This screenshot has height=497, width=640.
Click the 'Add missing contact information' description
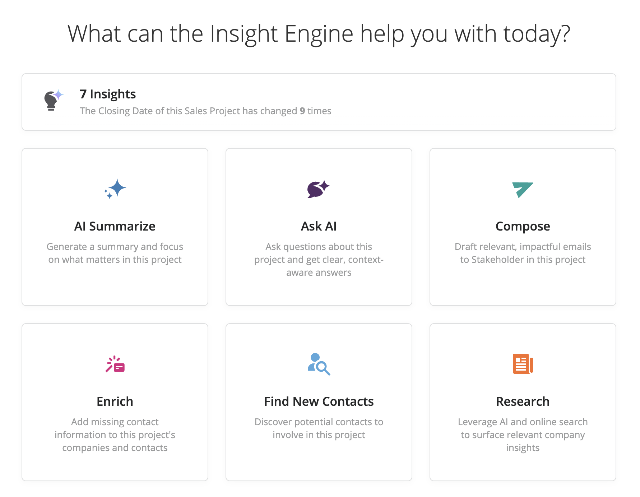115,435
